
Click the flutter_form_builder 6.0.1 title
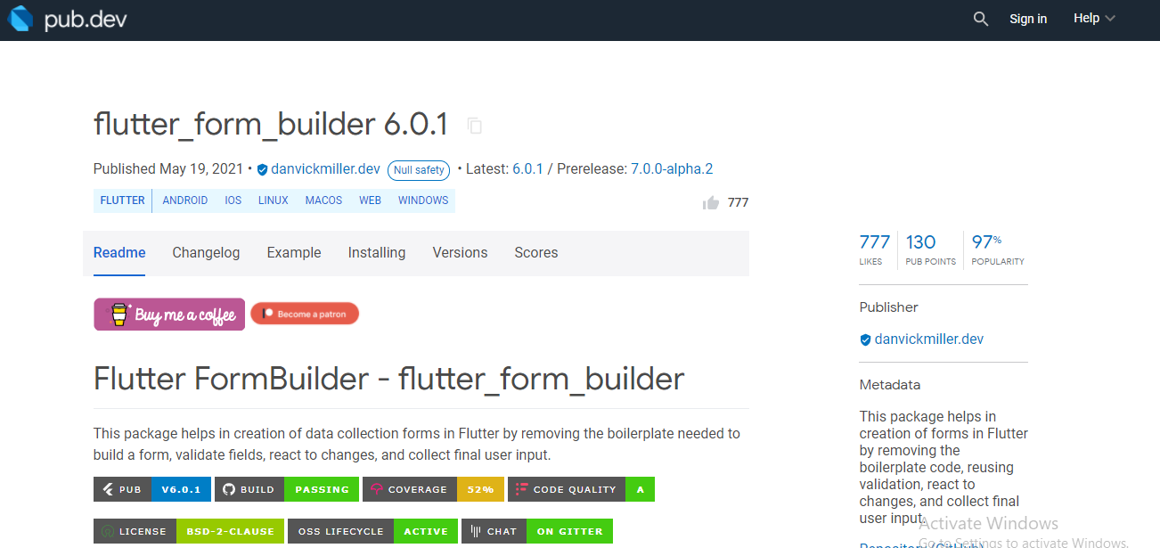(271, 125)
